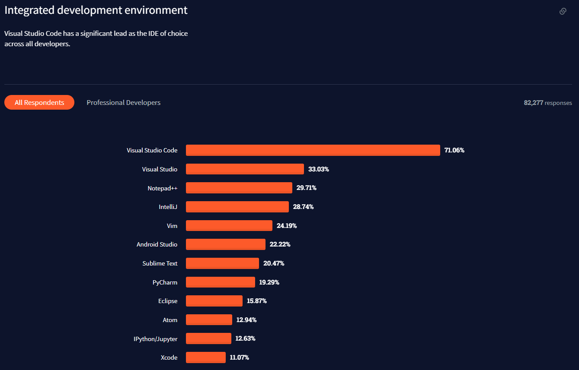This screenshot has width=579, height=370.
Task: Click the Visual Studio bar
Action: pos(245,169)
